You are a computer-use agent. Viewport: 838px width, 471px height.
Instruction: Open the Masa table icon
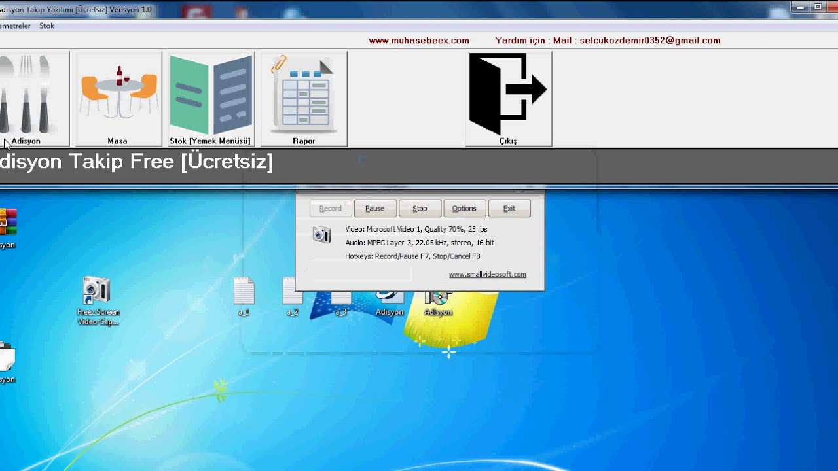pos(118,99)
